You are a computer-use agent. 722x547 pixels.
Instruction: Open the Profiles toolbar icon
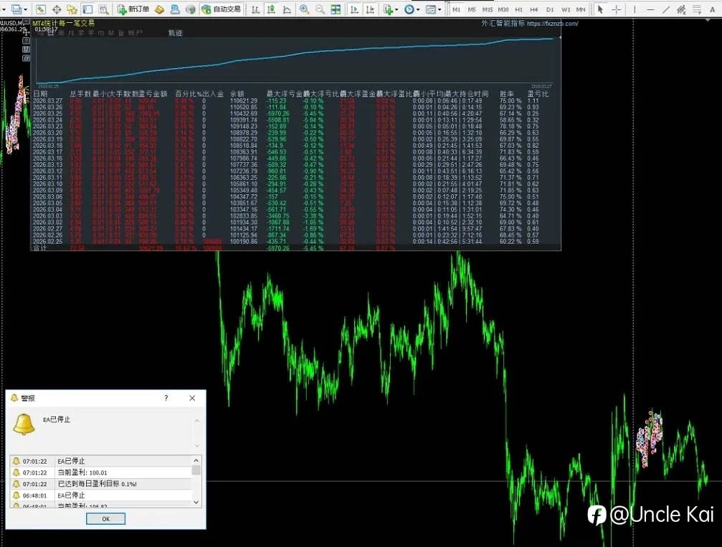pyautogui.click(x=16, y=9)
